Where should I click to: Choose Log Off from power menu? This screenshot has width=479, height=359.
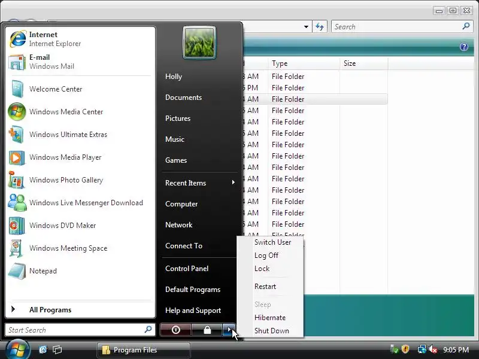pyautogui.click(x=266, y=255)
